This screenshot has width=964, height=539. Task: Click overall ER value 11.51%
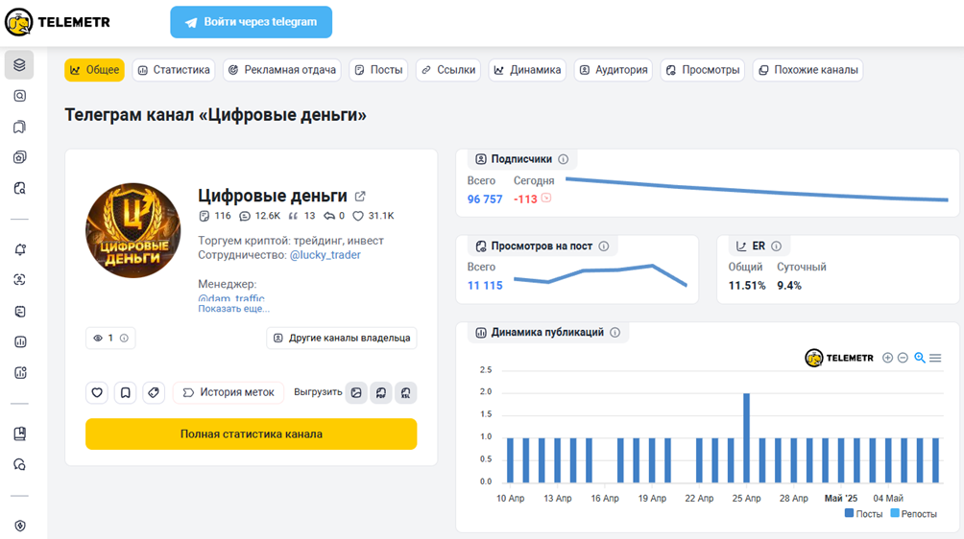tap(747, 286)
